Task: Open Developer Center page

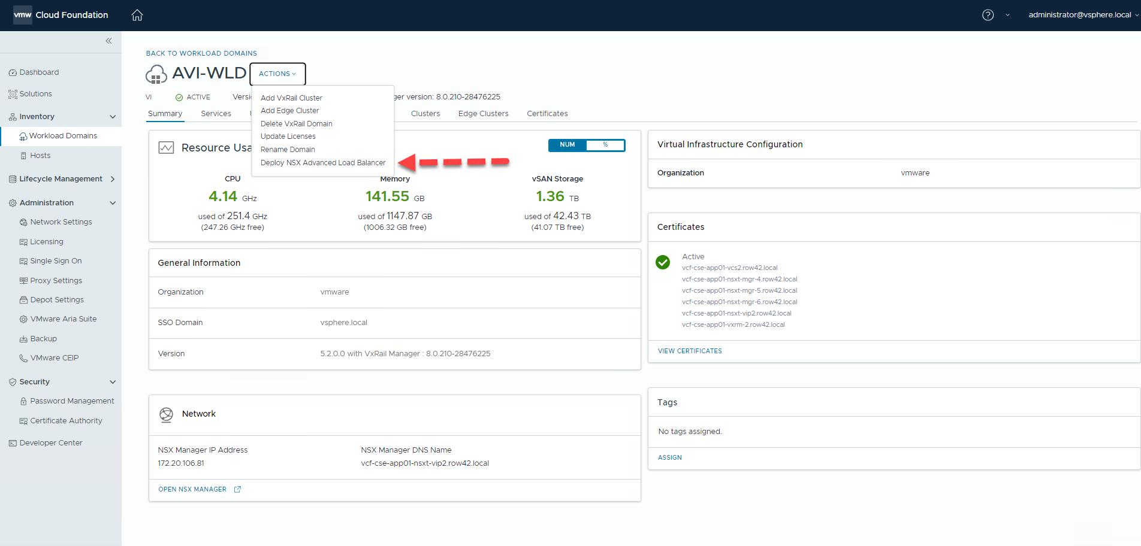Action: [x=51, y=443]
